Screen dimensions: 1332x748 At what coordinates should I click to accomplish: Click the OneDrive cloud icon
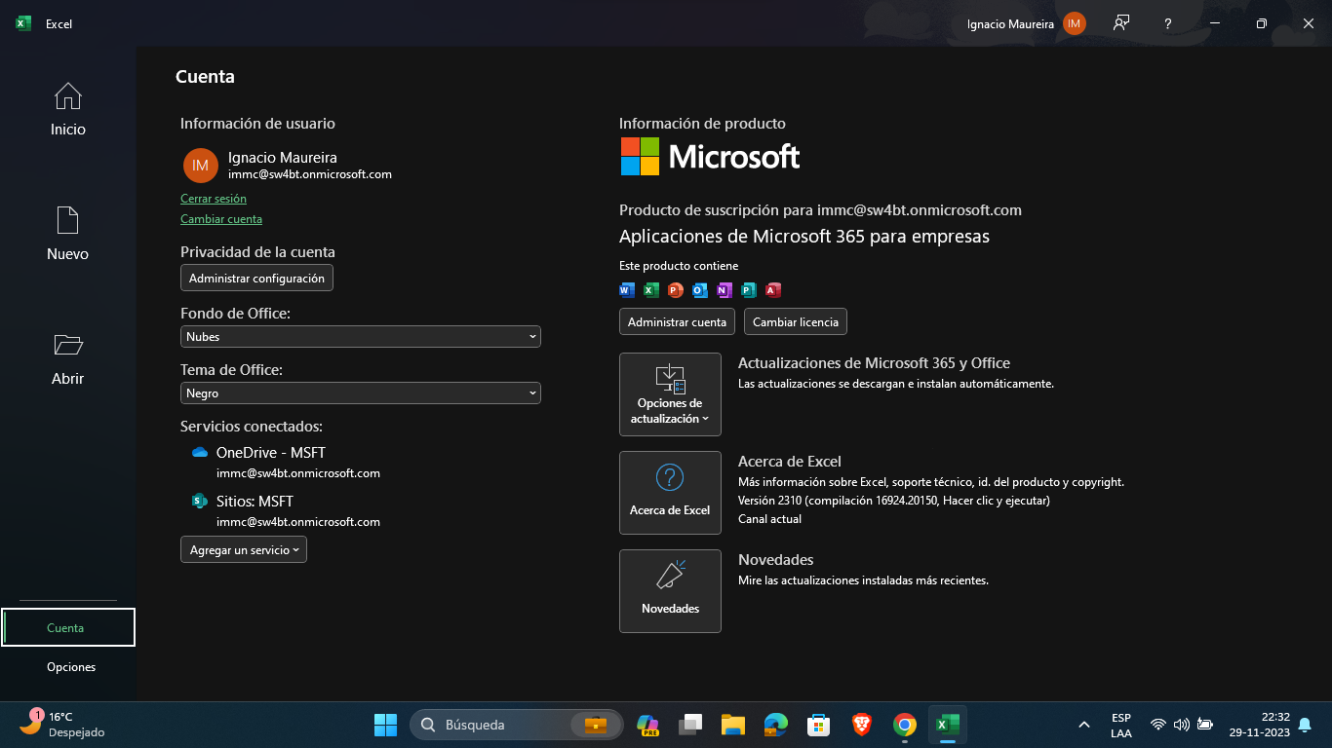click(200, 453)
